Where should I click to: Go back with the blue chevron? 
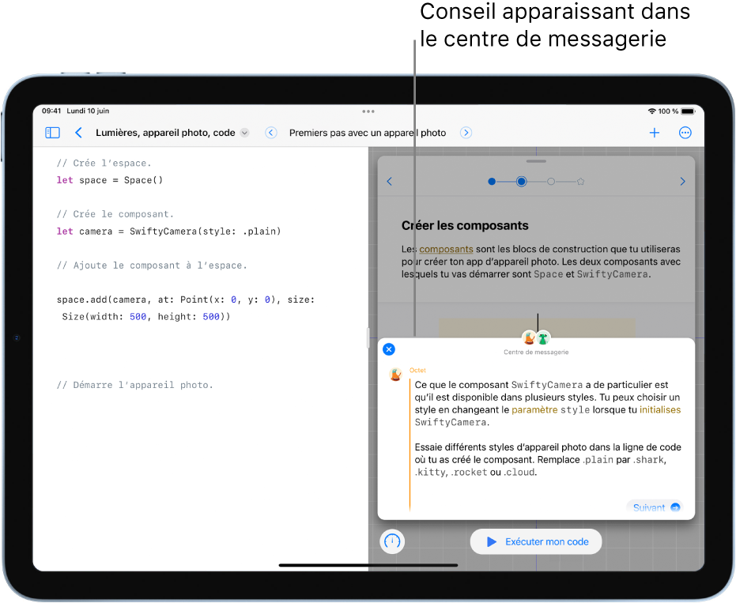click(x=78, y=133)
